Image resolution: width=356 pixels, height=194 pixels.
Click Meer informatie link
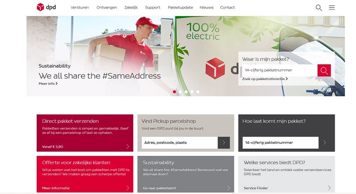tap(56, 188)
